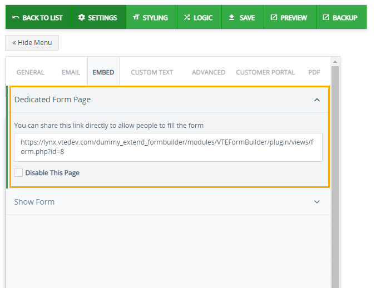Click the Back to List arrow icon

pos(16,17)
